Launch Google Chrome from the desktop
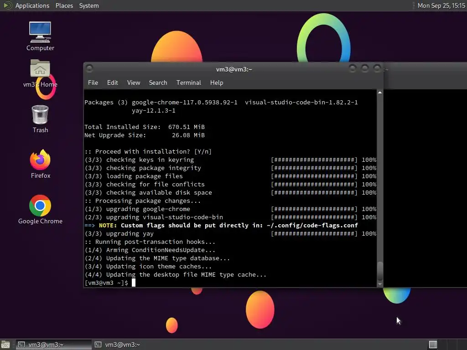467x350 pixels. pyautogui.click(x=40, y=210)
